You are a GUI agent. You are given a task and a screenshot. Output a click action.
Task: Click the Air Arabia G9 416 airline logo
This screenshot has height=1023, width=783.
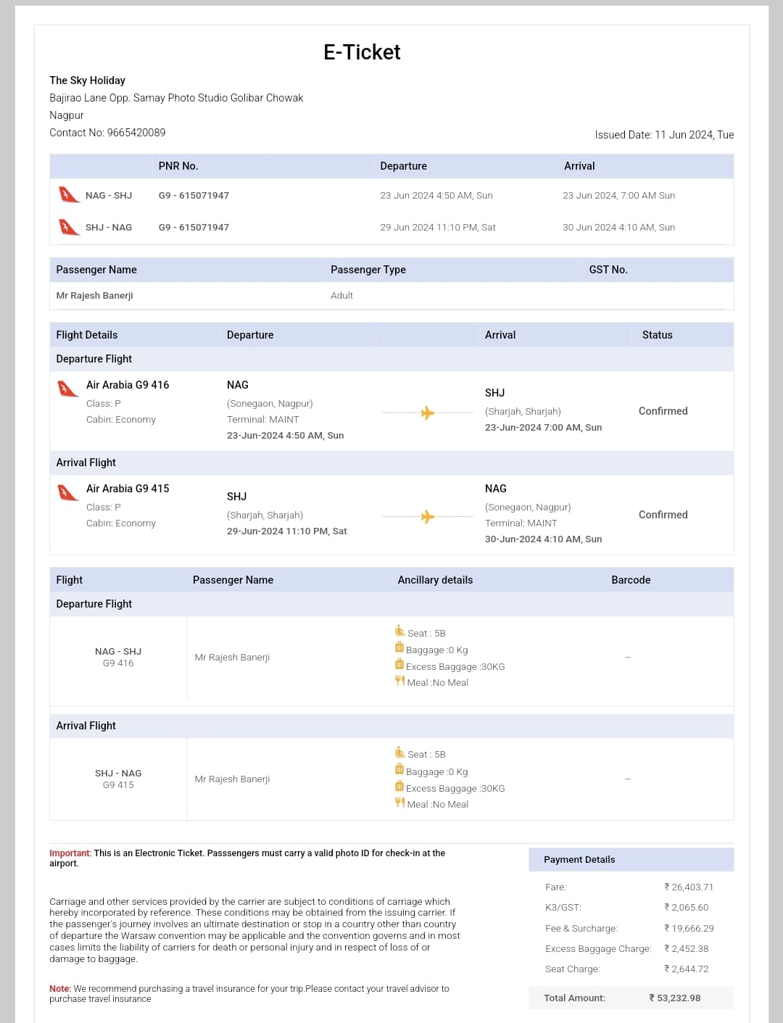tap(68, 389)
